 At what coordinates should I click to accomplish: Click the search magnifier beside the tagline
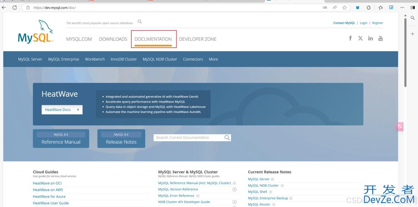coord(140,22)
